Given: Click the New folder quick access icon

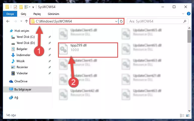Looking at the screenshot, I should 21,7.
